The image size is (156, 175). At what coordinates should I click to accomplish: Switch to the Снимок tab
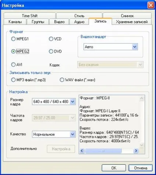(127, 16)
